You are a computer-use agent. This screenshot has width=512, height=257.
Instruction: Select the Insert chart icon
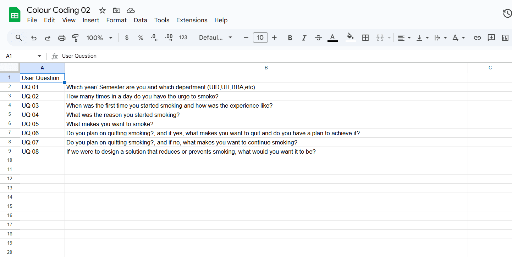[505, 38]
